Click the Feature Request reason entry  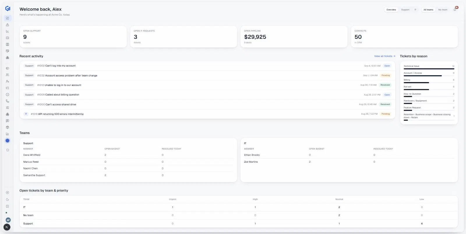[x=429, y=109]
